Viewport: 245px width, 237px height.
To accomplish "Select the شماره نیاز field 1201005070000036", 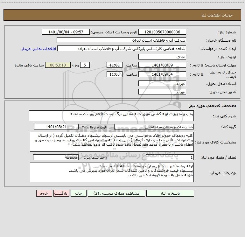I will [162, 32].
